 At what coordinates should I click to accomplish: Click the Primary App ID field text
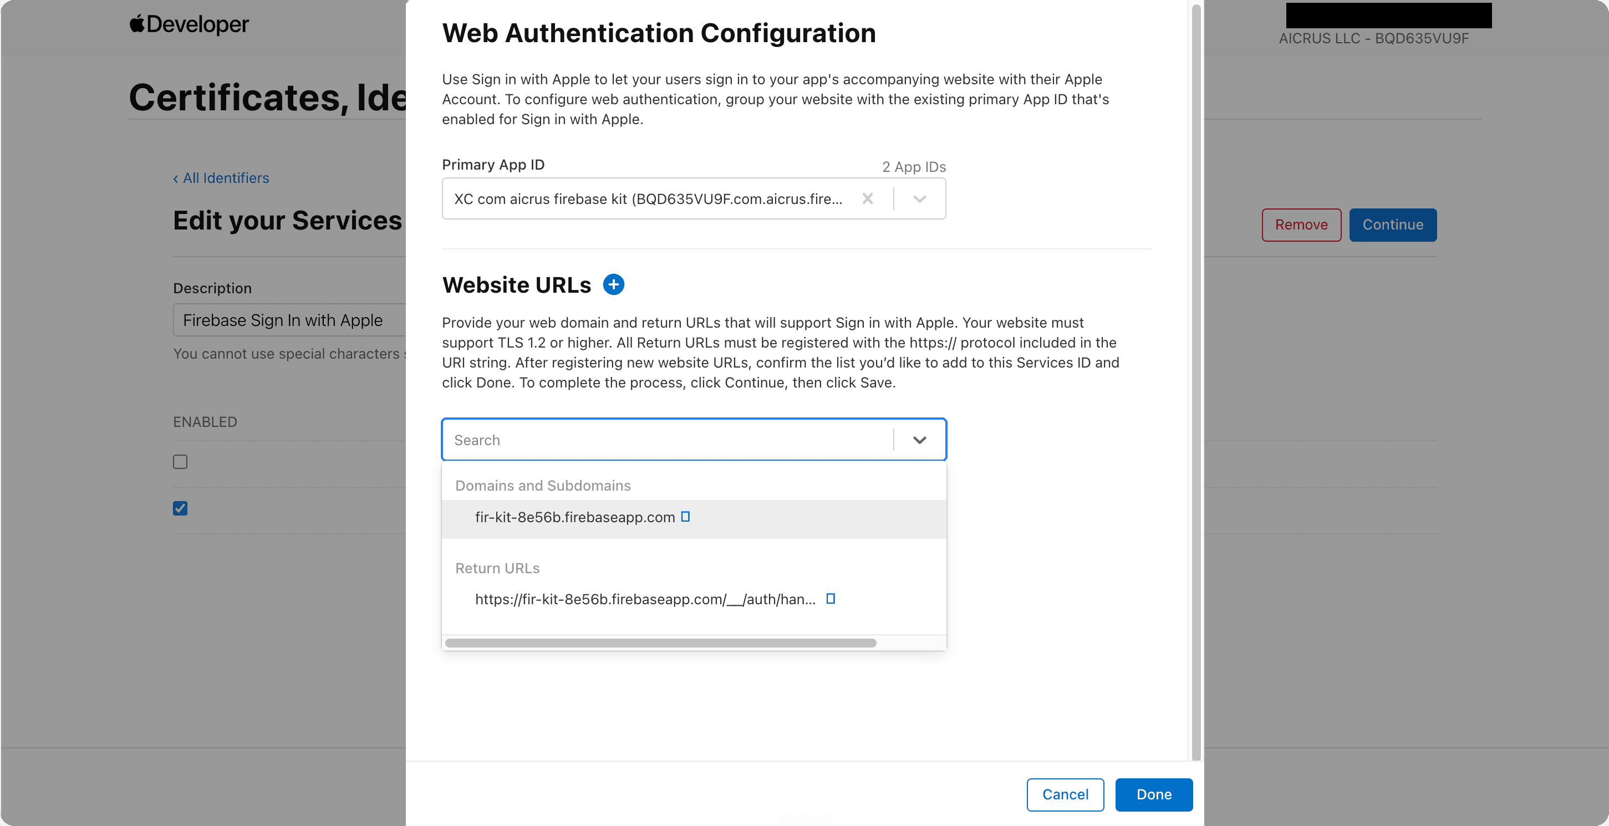point(648,199)
